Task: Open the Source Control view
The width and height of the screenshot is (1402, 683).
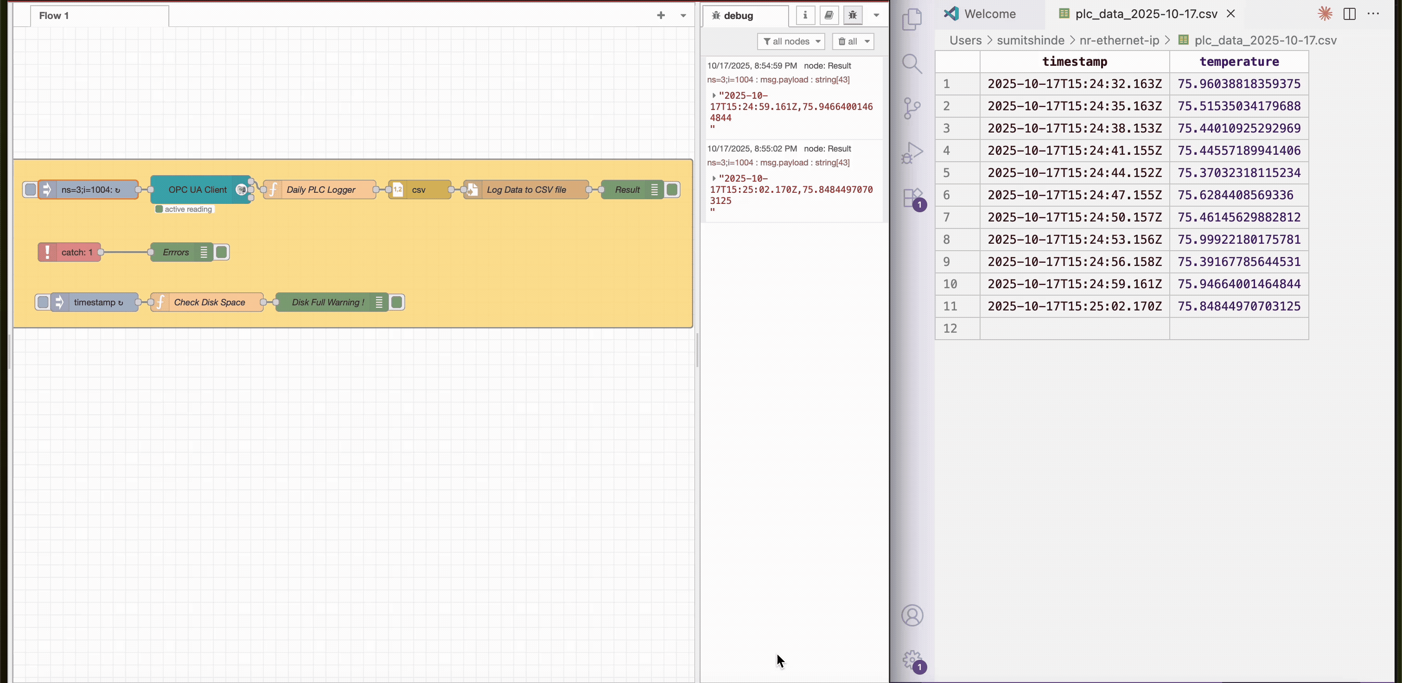Action: (912, 108)
